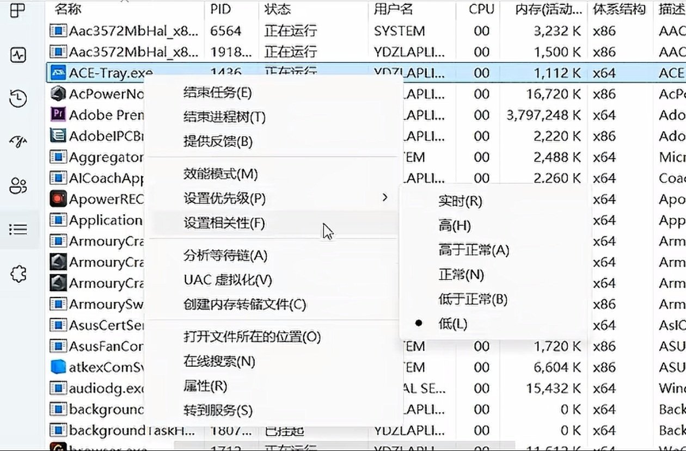Screen dimensions: 686x451
Task: Open the Startup apps icon in sidebar
Action: click(x=19, y=142)
